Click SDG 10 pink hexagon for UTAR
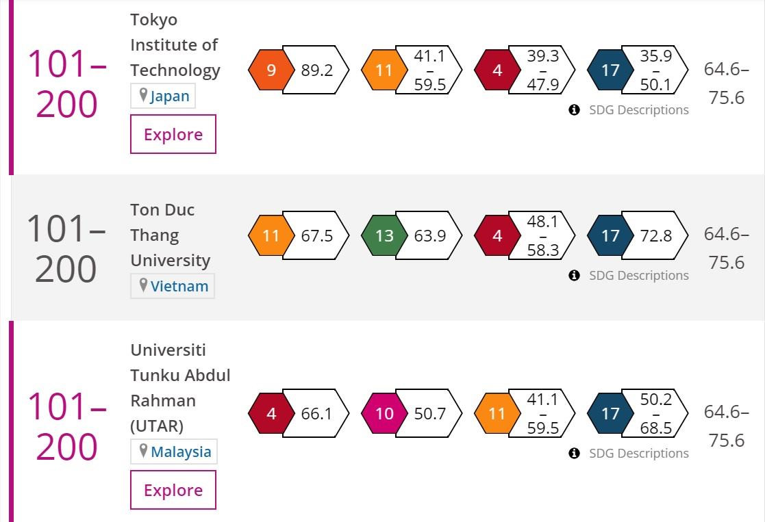The height and width of the screenshot is (522, 765). tap(384, 413)
